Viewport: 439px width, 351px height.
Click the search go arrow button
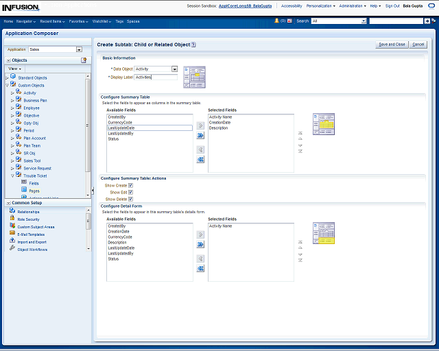[427, 21]
